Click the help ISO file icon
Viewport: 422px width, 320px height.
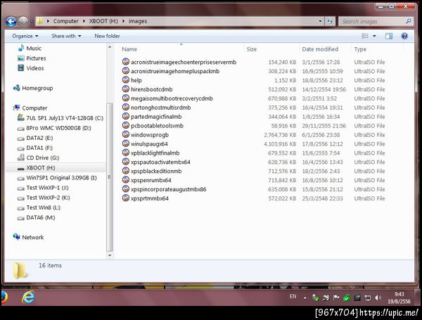(126, 80)
